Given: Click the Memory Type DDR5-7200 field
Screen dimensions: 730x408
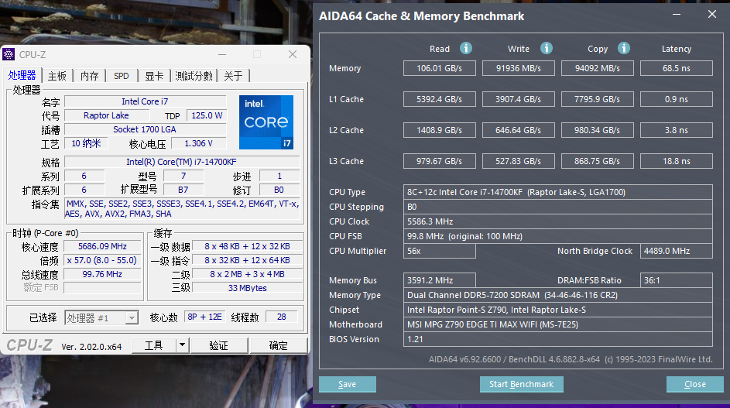Looking at the screenshot, I should click(557, 295).
